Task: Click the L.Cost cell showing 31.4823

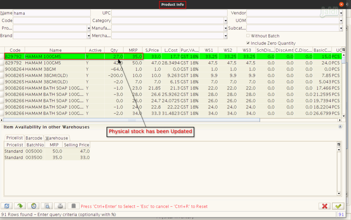Action: pos(171,113)
